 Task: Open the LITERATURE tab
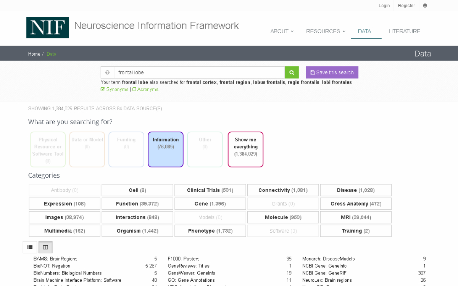404,31
